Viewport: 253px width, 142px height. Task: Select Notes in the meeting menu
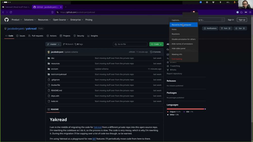tap(184, 30)
